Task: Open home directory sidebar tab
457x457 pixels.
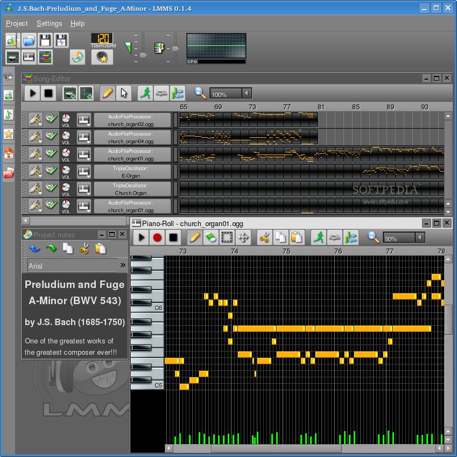Action: coord(9,153)
